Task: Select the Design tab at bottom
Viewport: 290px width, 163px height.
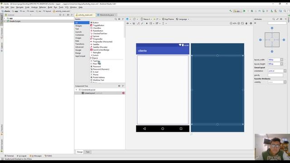Action: point(80,152)
